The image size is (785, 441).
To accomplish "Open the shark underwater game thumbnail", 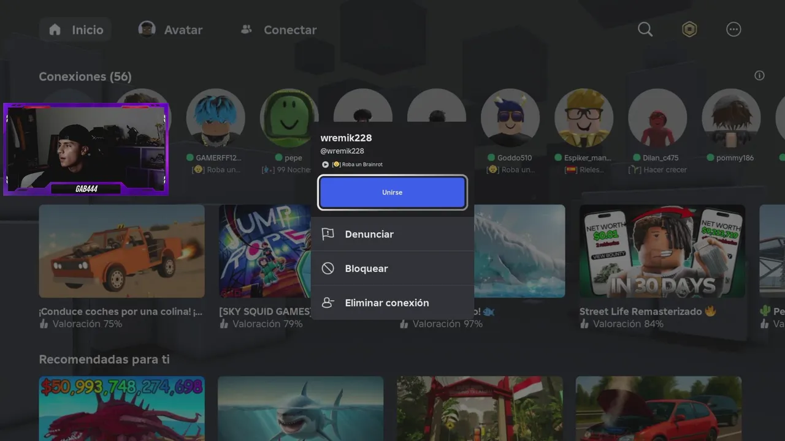I will 301,409.
